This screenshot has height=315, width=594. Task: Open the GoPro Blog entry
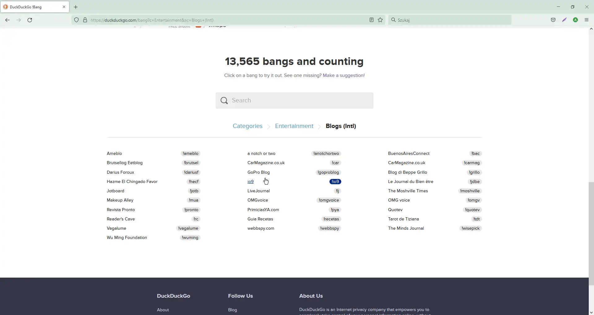(x=259, y=172)
